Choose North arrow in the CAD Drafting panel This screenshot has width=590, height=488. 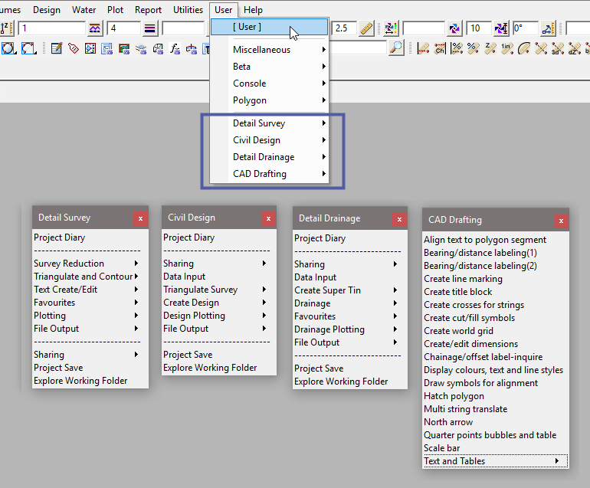point(448,422)
